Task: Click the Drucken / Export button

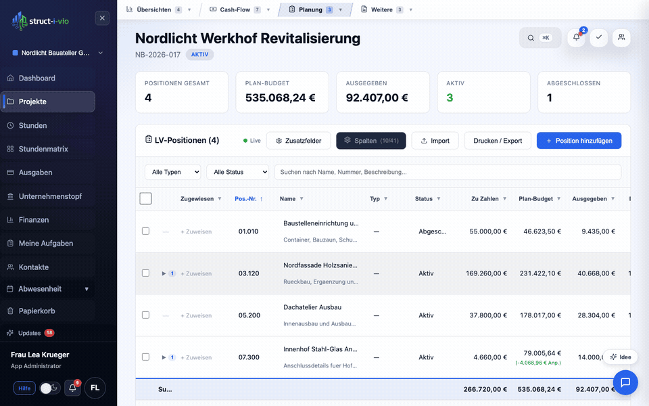Action: 498,141
